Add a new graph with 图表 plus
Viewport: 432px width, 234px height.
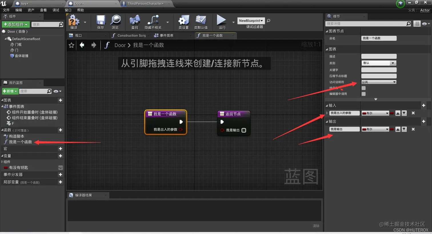click(60, 100)
